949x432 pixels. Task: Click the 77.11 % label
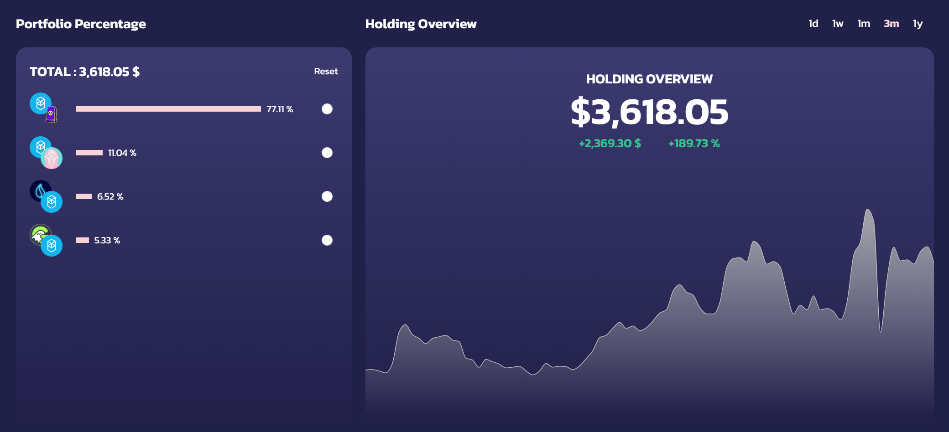click(280, 109)
